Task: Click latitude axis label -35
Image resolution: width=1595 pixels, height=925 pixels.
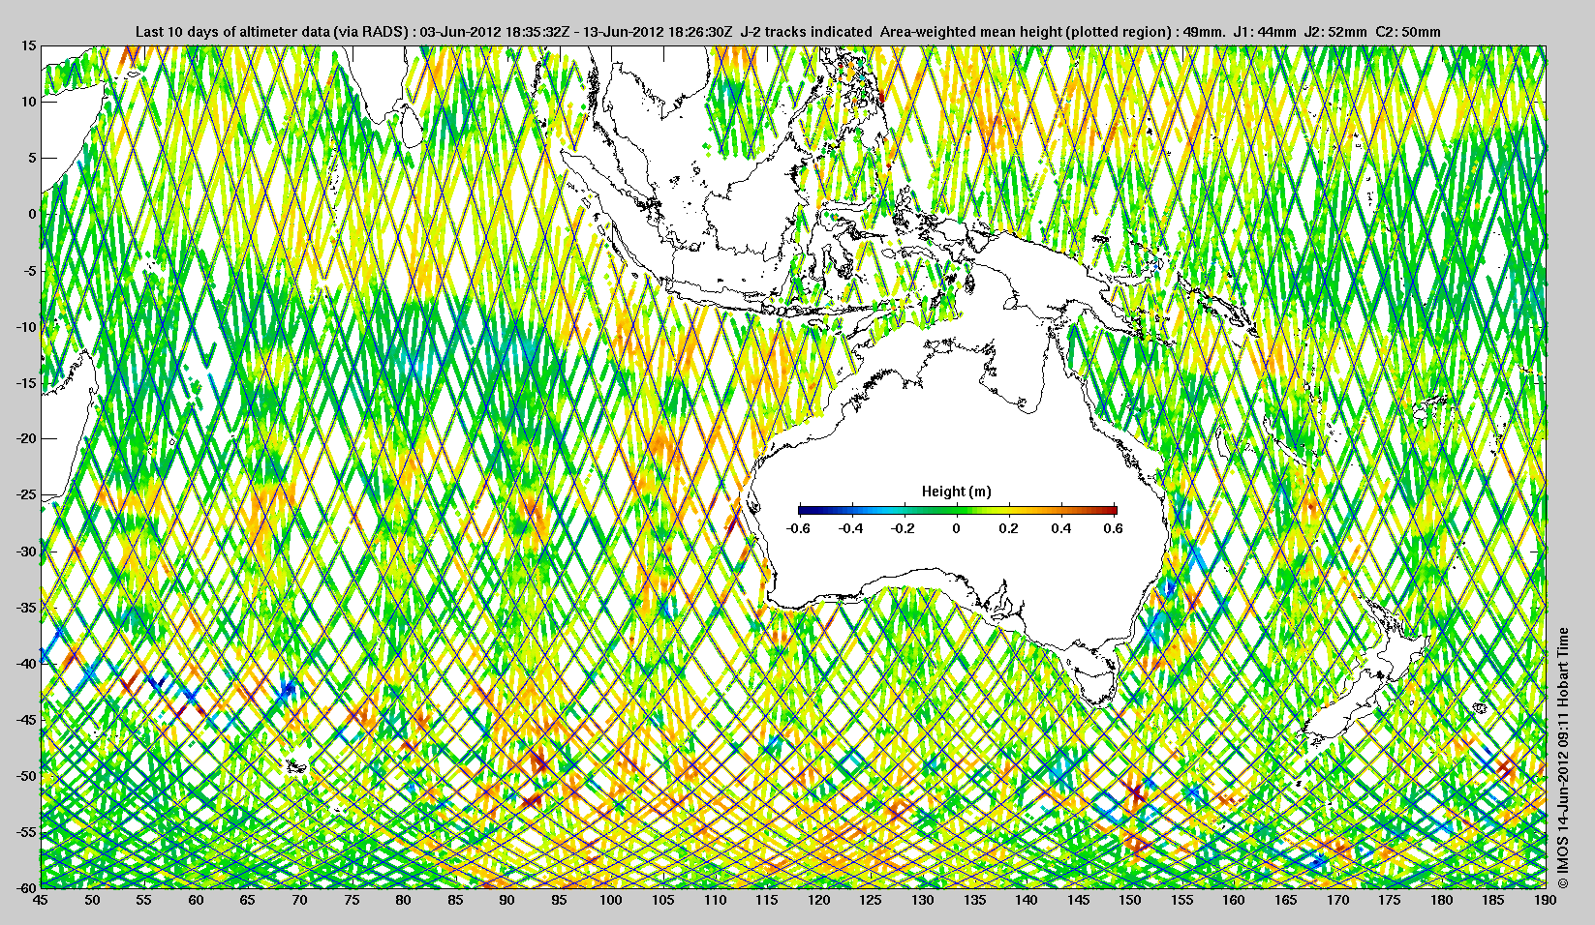Action: (x=27, y=608)
